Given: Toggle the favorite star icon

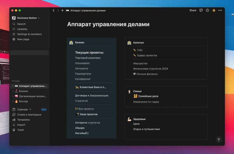Looking at the screenshot, I should click(x=214, y=10).
